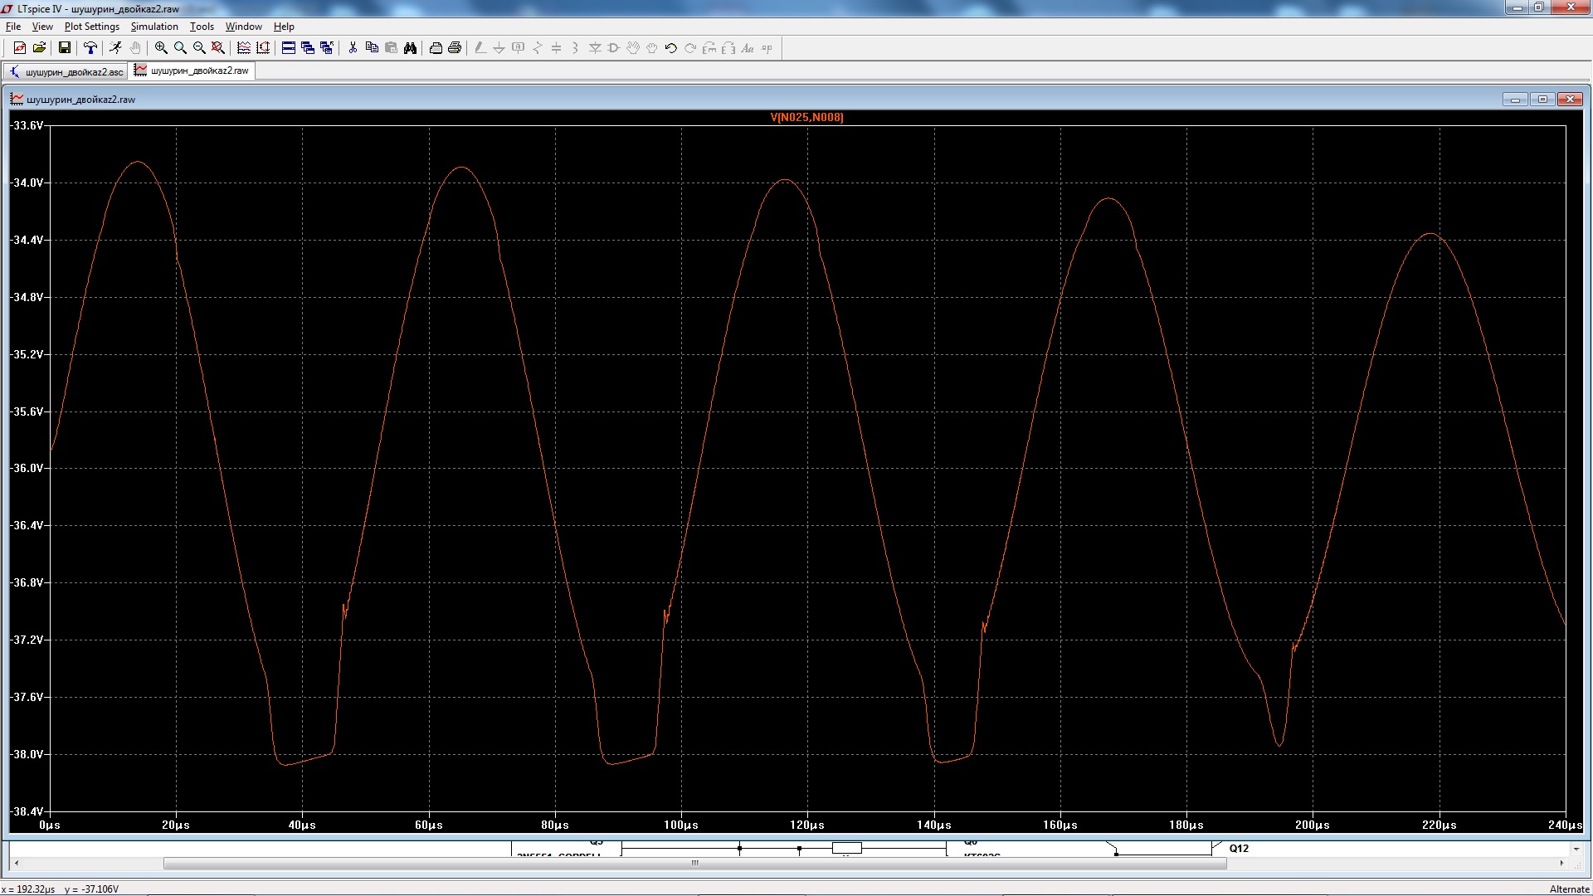Save with the floppy disk icon
This screenshot has width=1593, height=896.
64,48
